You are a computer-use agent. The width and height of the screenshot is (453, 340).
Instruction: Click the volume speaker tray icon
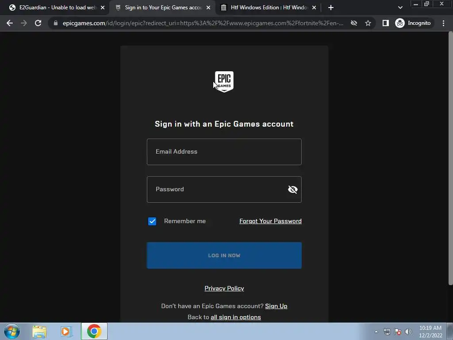coord(408,332)
